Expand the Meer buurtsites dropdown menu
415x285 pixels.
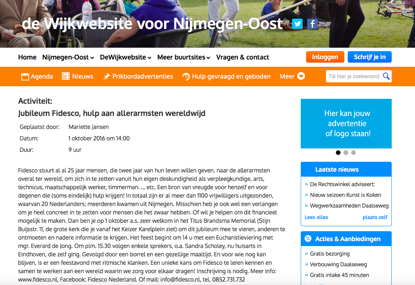[184, 57]
